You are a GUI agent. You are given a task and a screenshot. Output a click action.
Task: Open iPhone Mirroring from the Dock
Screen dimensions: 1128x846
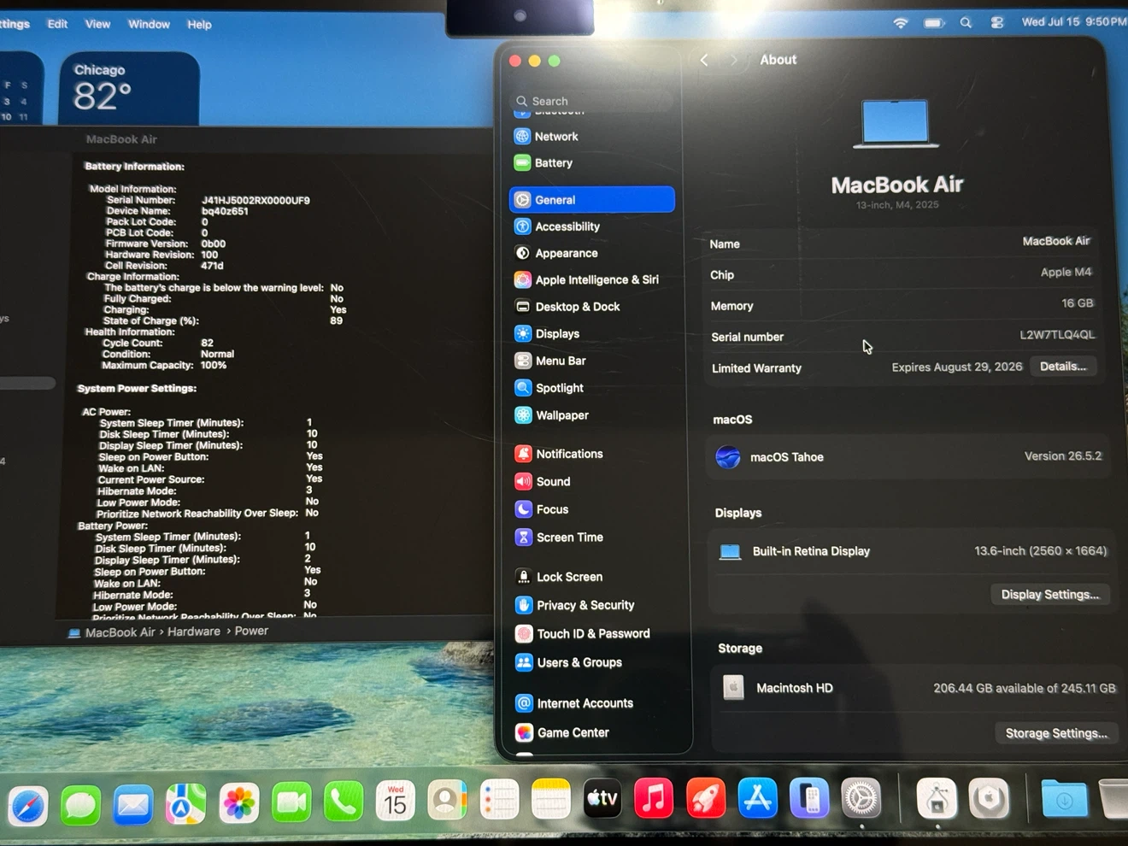pyautogui.click(x=809, y=798)
